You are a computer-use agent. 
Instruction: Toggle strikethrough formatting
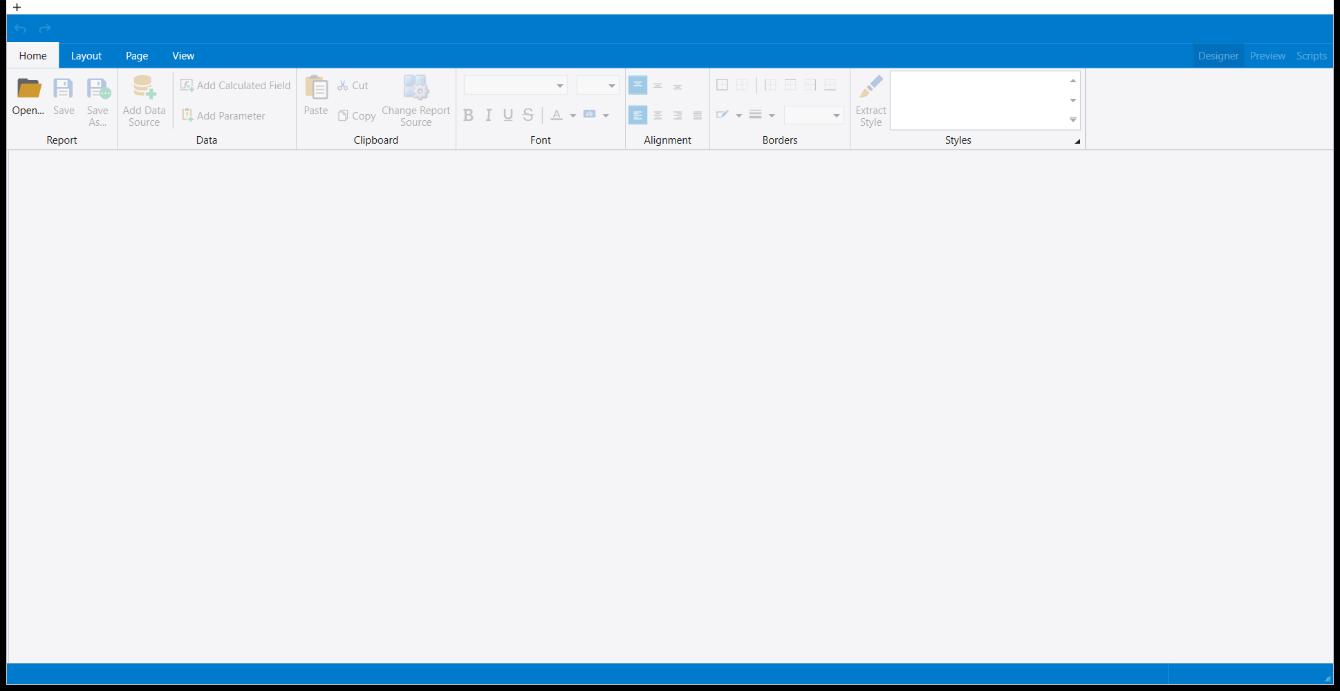(528, 115)
